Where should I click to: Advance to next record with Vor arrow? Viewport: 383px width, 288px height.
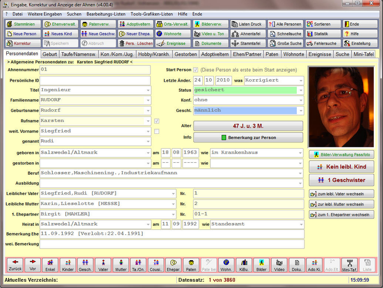33,265
